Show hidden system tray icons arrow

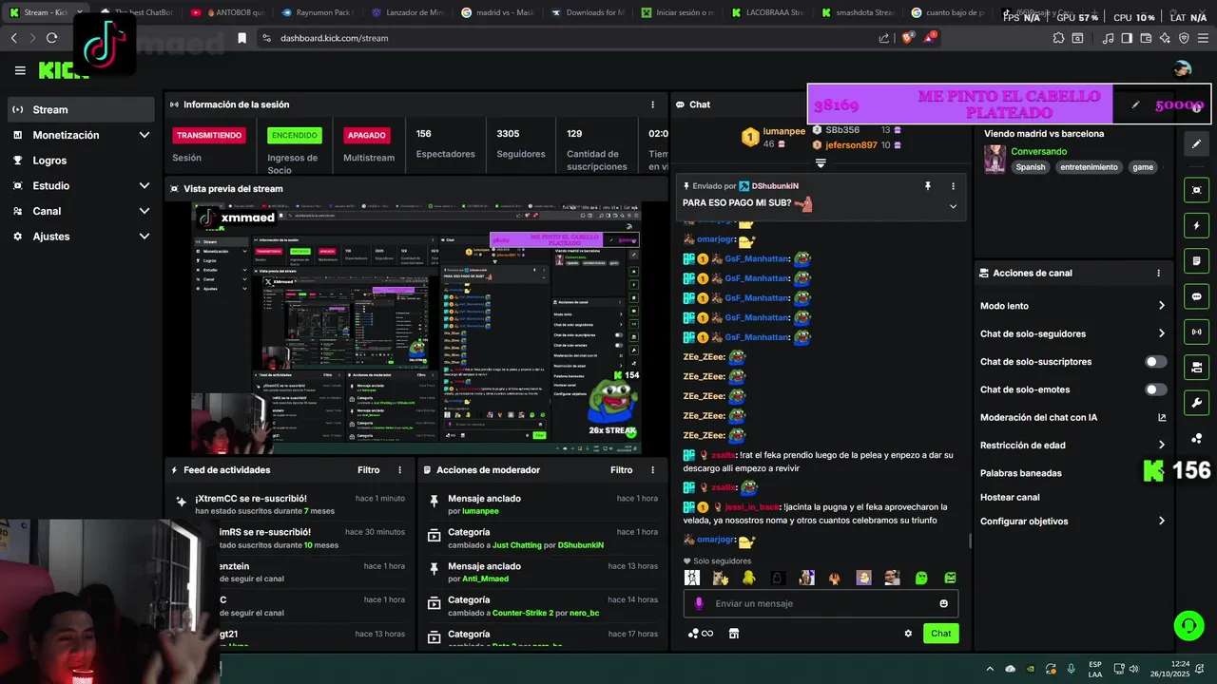tap(990, 669)
